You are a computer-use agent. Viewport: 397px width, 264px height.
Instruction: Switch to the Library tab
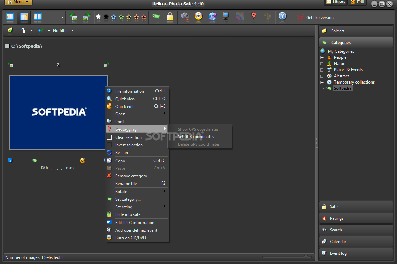336,2
